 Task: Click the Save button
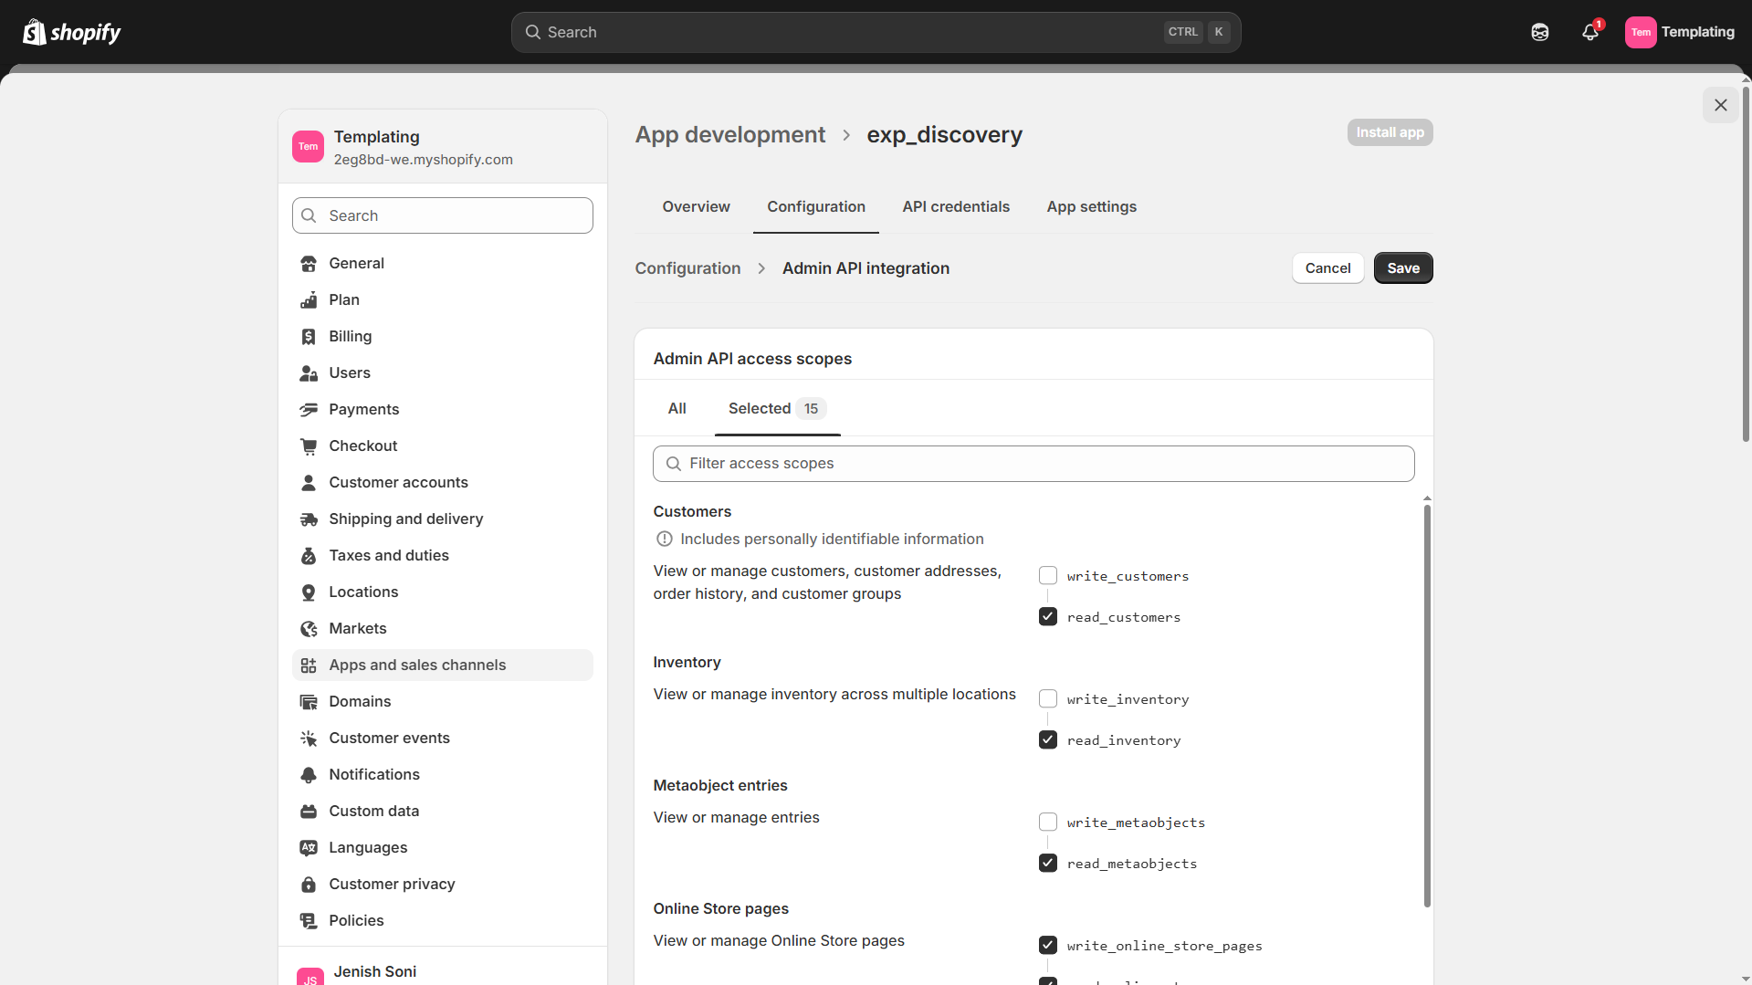pos(1403,268)
